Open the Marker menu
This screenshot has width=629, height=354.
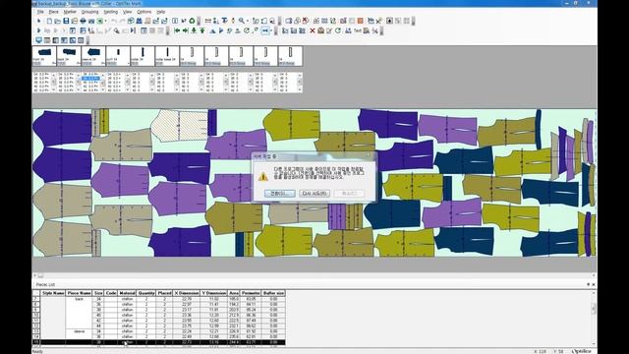pyautogui.click(x=70, y=12)
